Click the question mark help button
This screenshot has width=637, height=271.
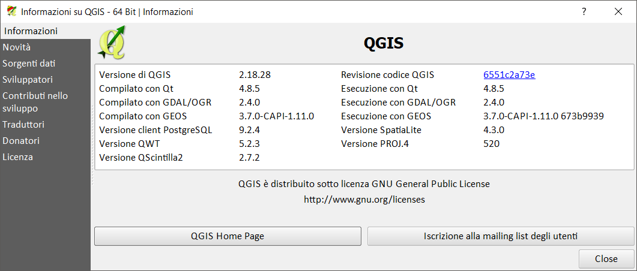[584, 11]
